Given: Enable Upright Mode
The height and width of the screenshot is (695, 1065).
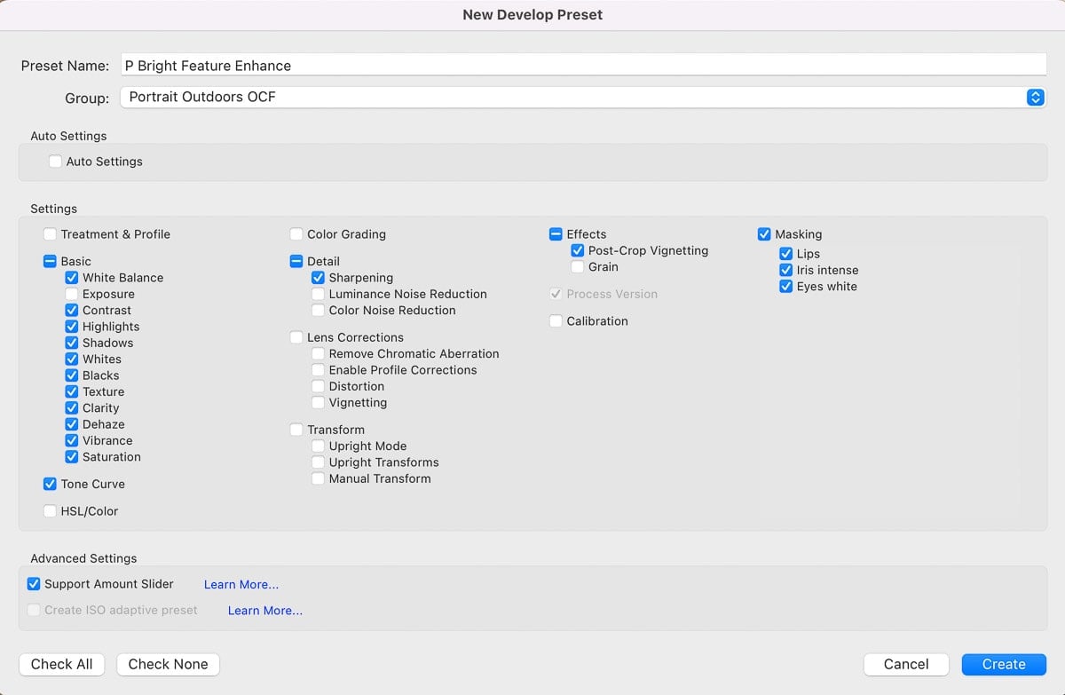Looking at the screenshot, I should tap(318, 446).
